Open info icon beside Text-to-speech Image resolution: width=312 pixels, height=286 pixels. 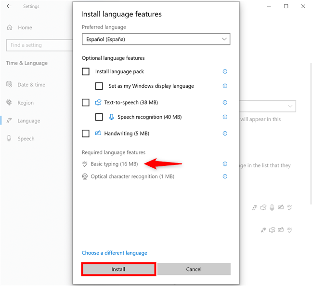tap(225, 102)
